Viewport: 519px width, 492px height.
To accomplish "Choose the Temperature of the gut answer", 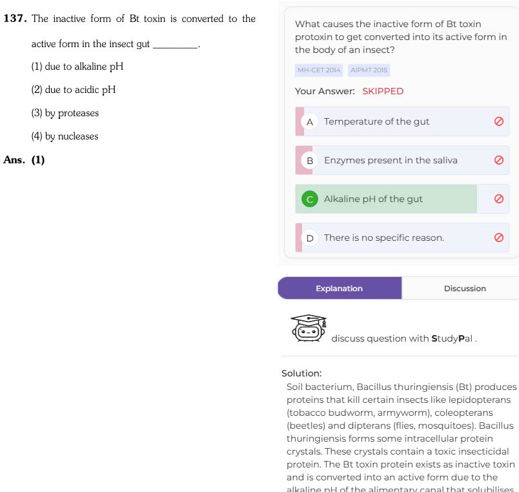I will pos(402,121).
